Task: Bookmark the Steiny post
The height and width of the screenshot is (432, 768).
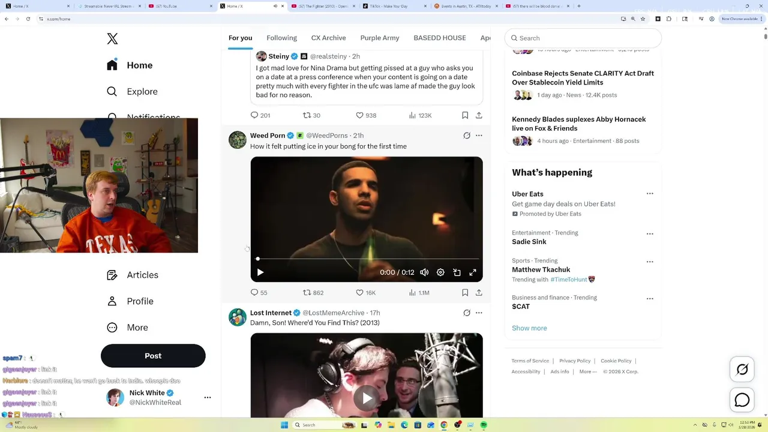Action: (x=465, y=115)
